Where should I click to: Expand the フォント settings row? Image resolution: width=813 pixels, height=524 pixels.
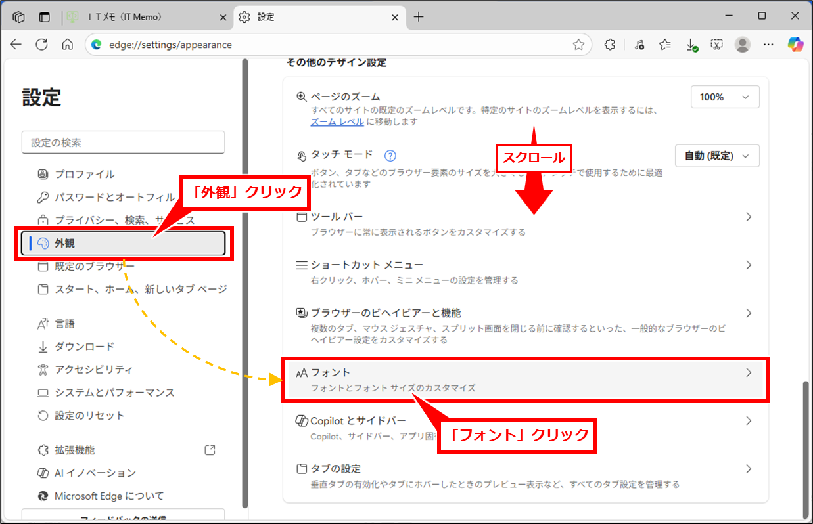524,379
